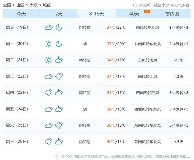Select the 周六（25日） date label
This screenshot has height=160, width=194.
coord(17,125)
